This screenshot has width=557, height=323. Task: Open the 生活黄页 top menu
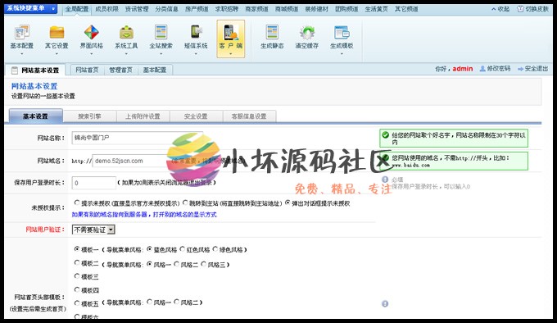[377, 9]
